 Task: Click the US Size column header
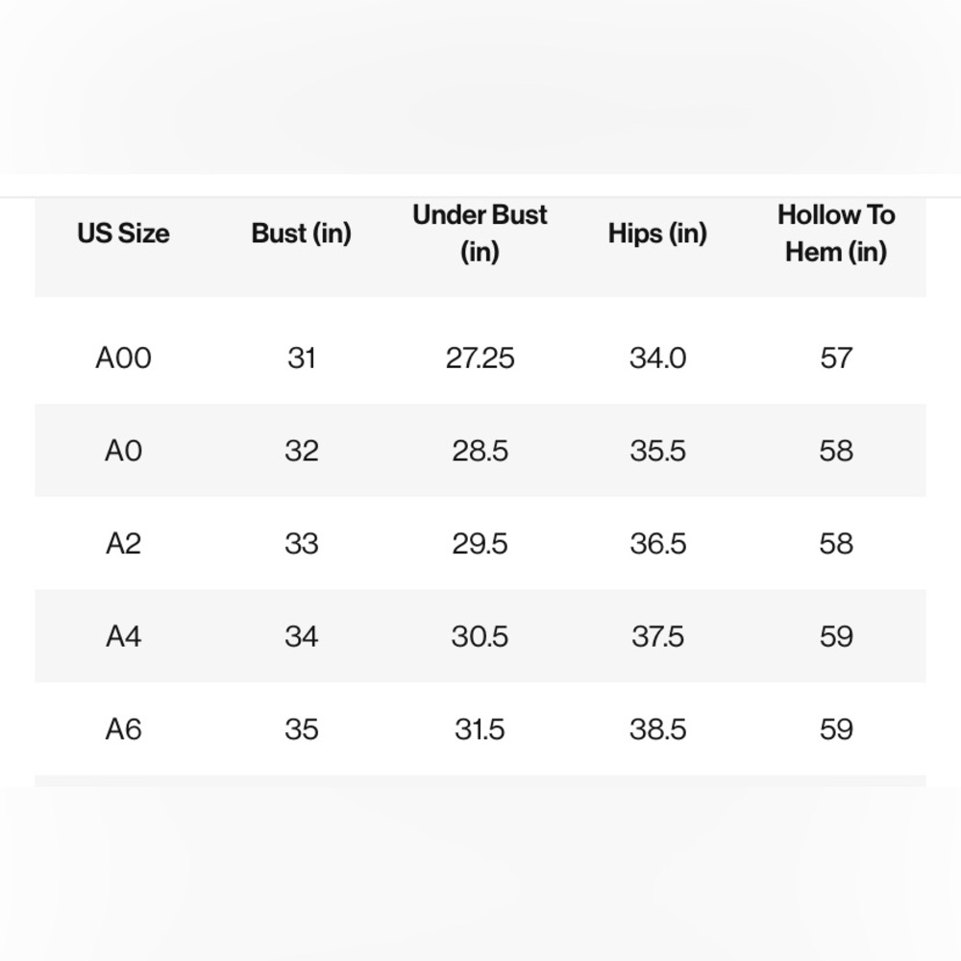coord(123,234)
